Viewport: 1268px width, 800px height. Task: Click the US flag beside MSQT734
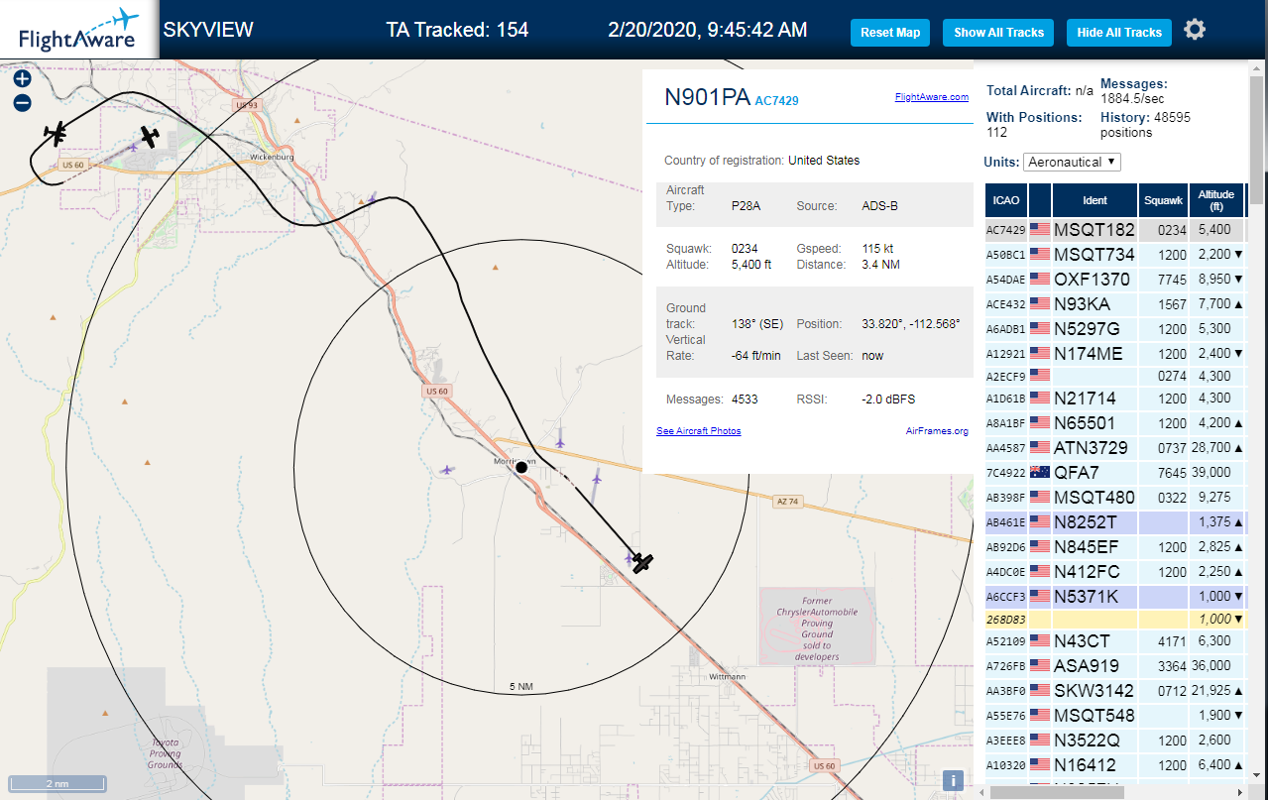coord(1040,254)
